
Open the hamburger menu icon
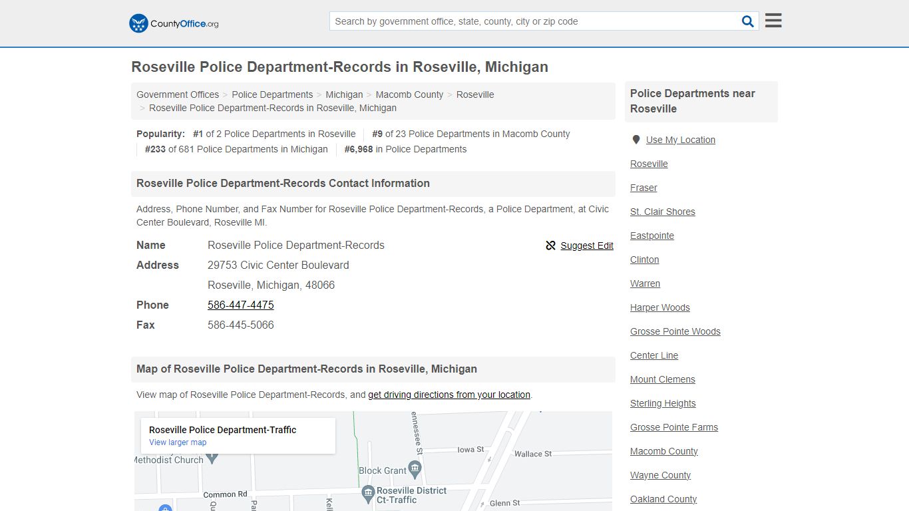click(x=773, y=21)
